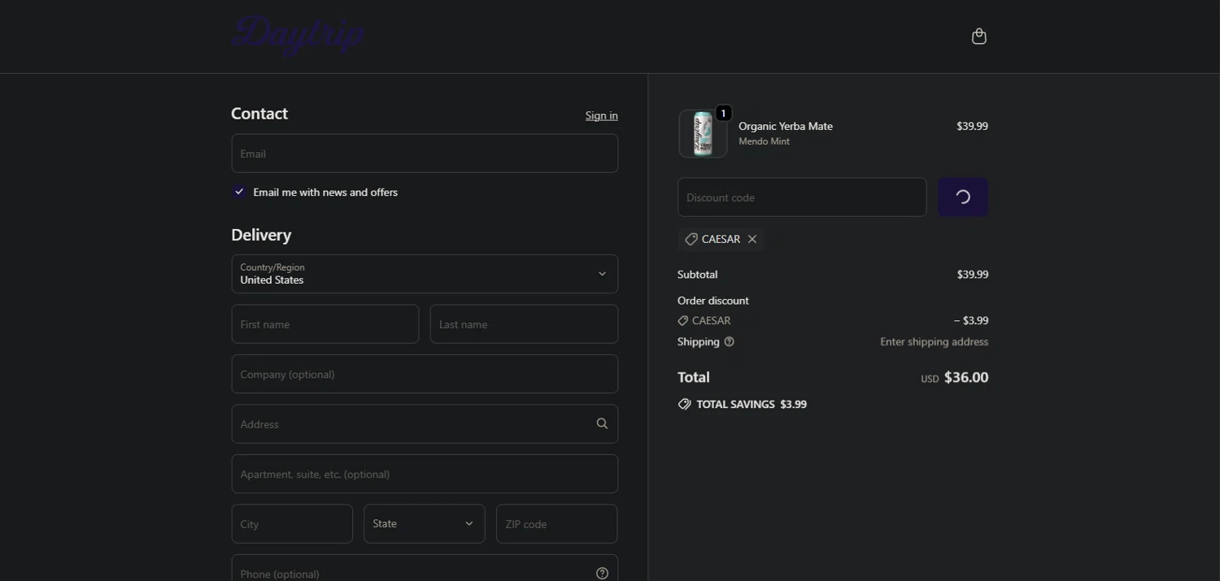Focus the Discount code field
The image size is (1220, 581).
[x=802, y=197]
